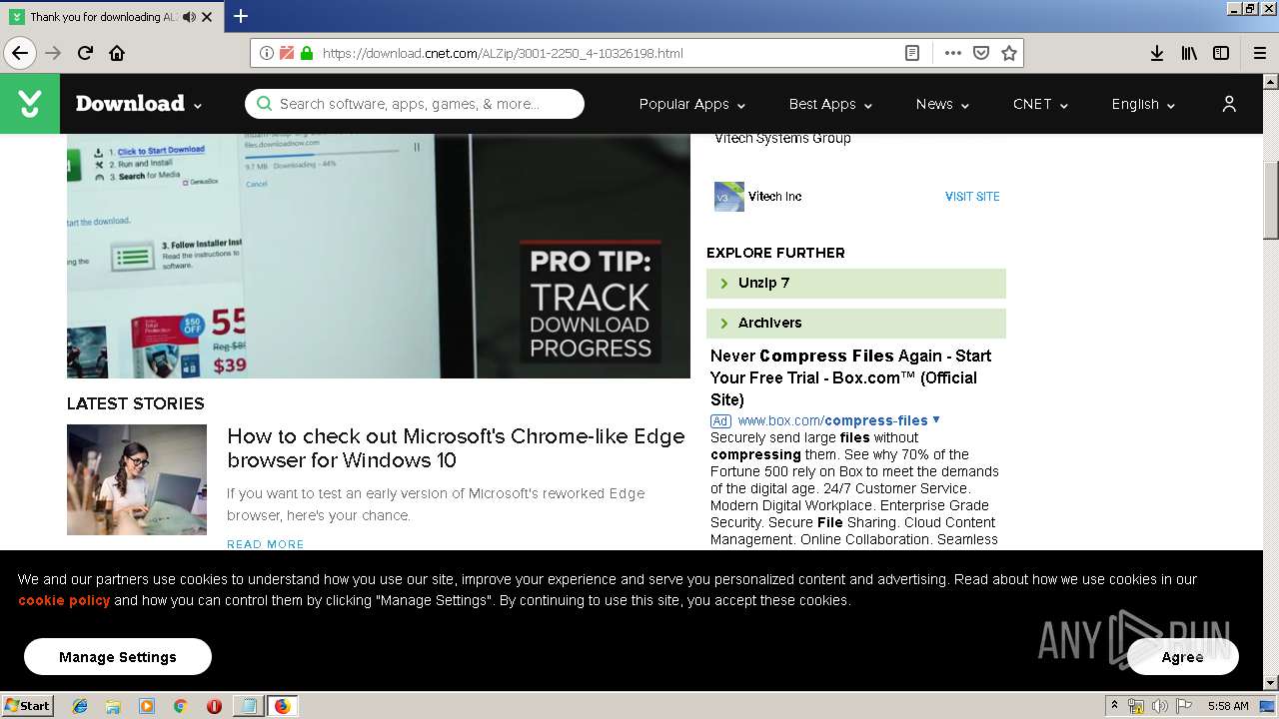Click the green Download.com logo icon
1279x719 pixels.
click(30, 103)
